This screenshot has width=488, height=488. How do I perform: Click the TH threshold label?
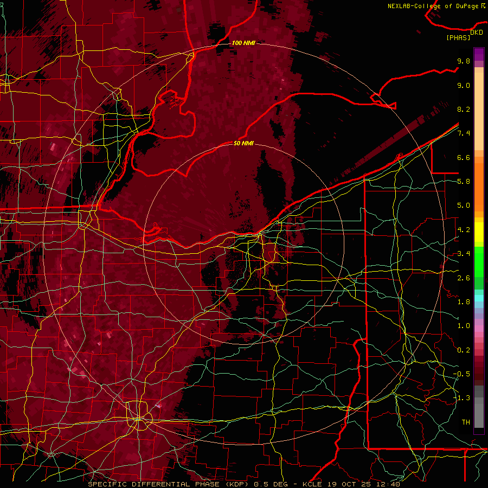[x=466, y=422]
